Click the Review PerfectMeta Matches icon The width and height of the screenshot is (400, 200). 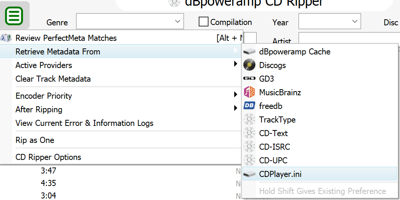pos(6,38)
